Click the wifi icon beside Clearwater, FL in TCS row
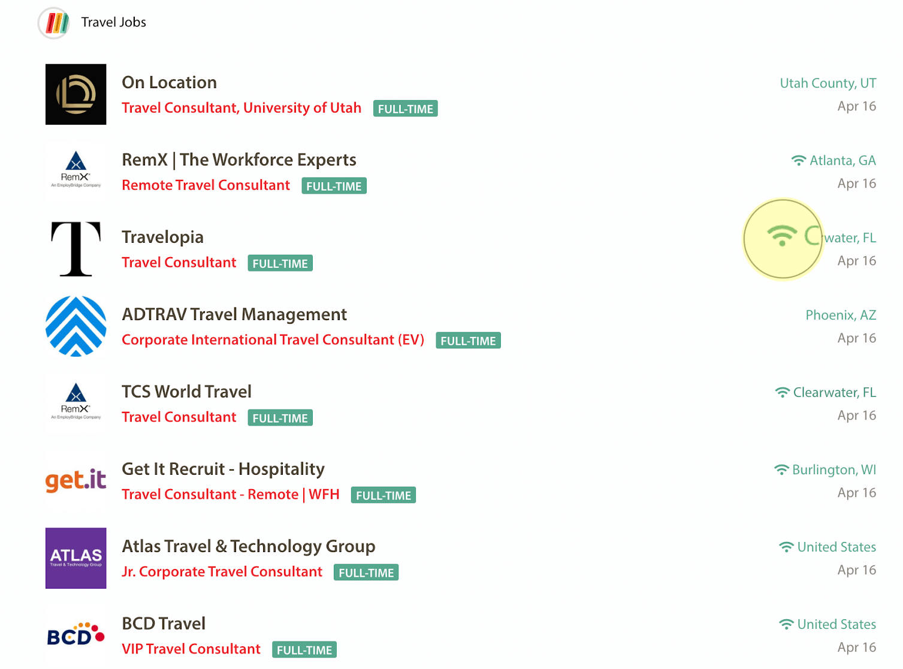The image size is (903, 669). pyautogui.click(x=782, y=393)
